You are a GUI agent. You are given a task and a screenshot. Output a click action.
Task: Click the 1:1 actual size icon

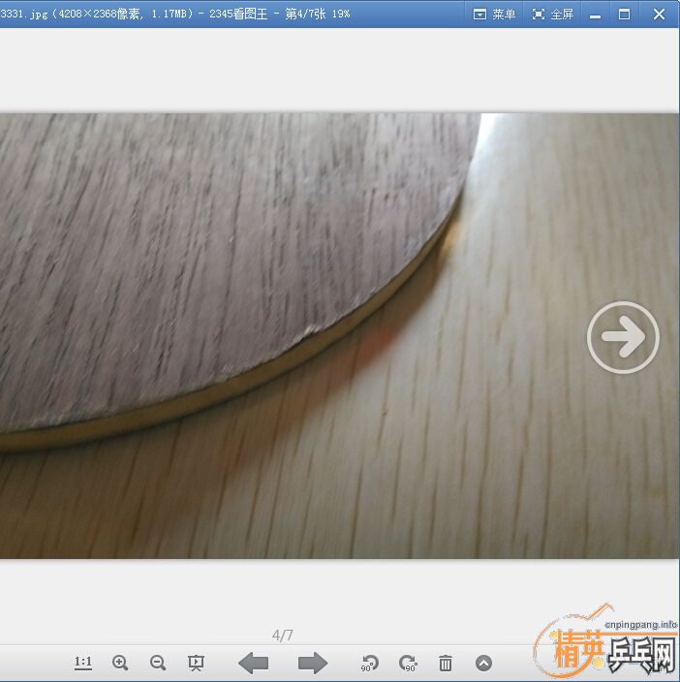coord(83,664)
